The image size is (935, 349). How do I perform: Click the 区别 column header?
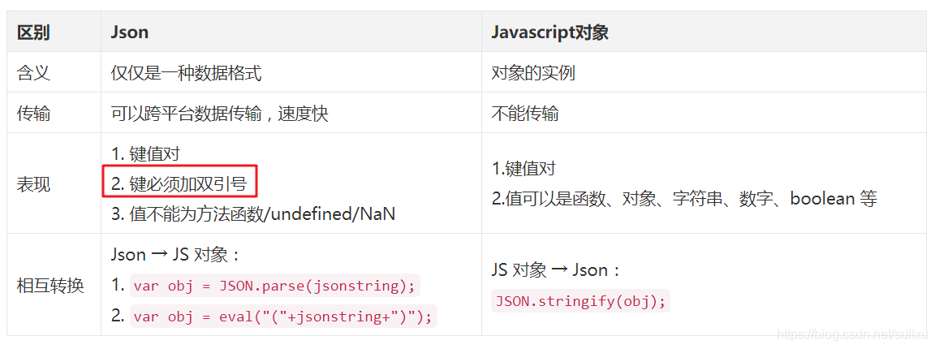pyautogui.click(x=33, y=32)
